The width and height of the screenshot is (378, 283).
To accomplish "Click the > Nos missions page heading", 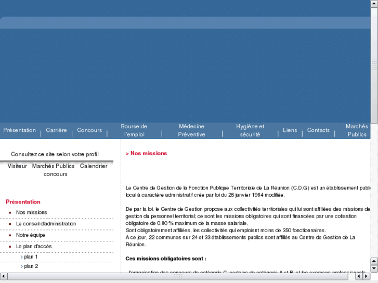I will pos(146,153).
